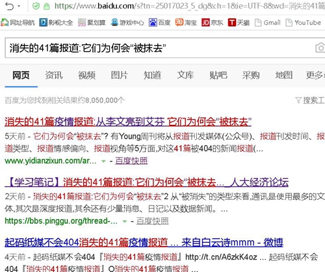The image size is (325, 272).
Task: Open the 搜索工具 filter
Action: pyautogui.click(x=310, y=100)
